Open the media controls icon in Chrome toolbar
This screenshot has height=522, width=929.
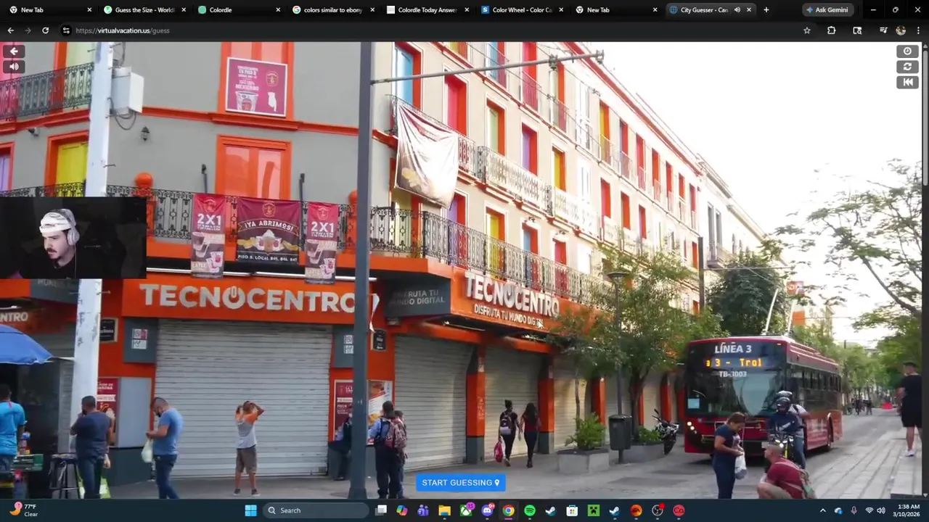pyautogui.click(x=883, y=30)
